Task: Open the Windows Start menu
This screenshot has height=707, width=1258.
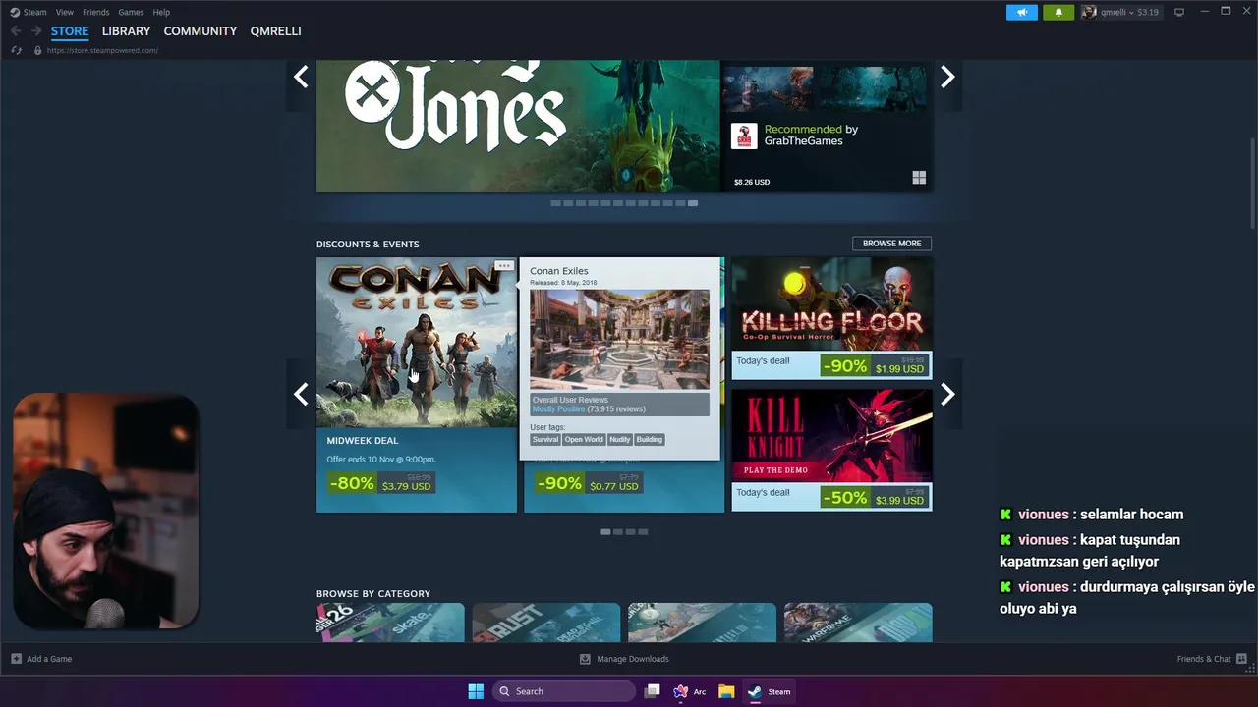Action: click(x=476, y=691)
